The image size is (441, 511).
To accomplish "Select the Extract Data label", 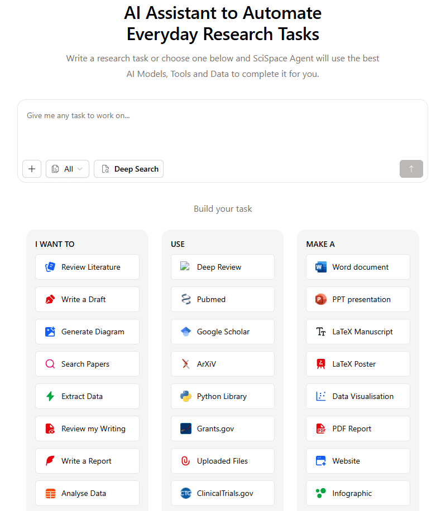I will [82, 396].
